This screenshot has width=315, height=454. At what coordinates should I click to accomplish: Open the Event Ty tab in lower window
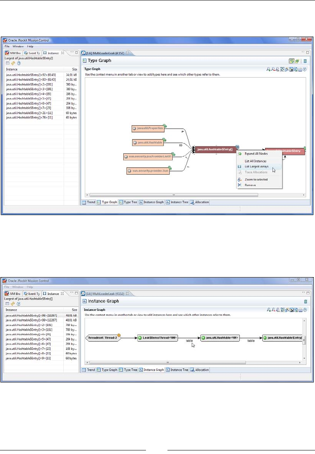(x=31, y=294)
